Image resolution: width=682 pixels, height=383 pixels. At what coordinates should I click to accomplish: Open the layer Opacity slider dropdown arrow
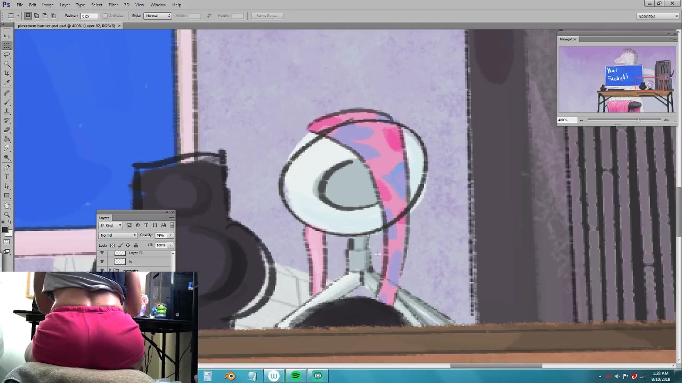[170, 235]
